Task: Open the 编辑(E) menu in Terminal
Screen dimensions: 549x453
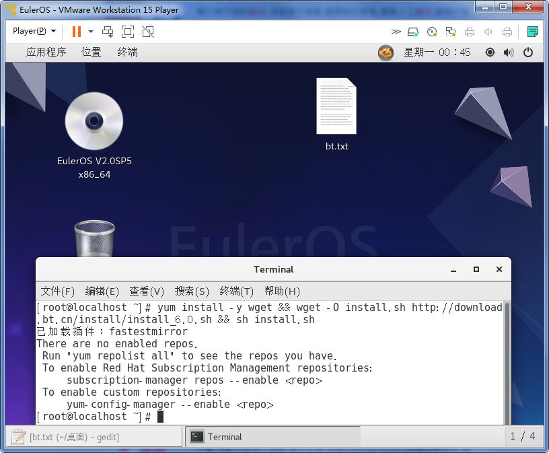Action: point(102,291)
